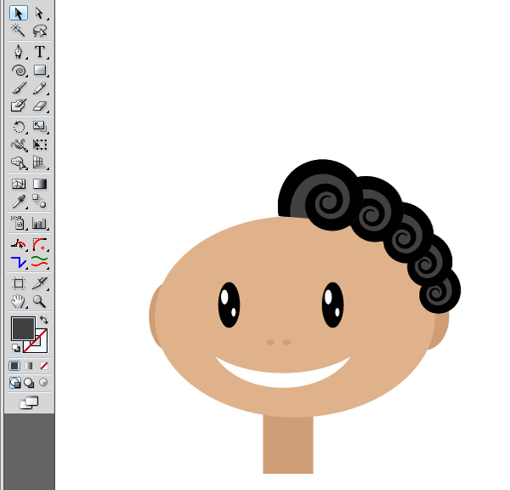Select the Pen tool
The height and width of the screenshot is (490, 510).
pos(19,51)
